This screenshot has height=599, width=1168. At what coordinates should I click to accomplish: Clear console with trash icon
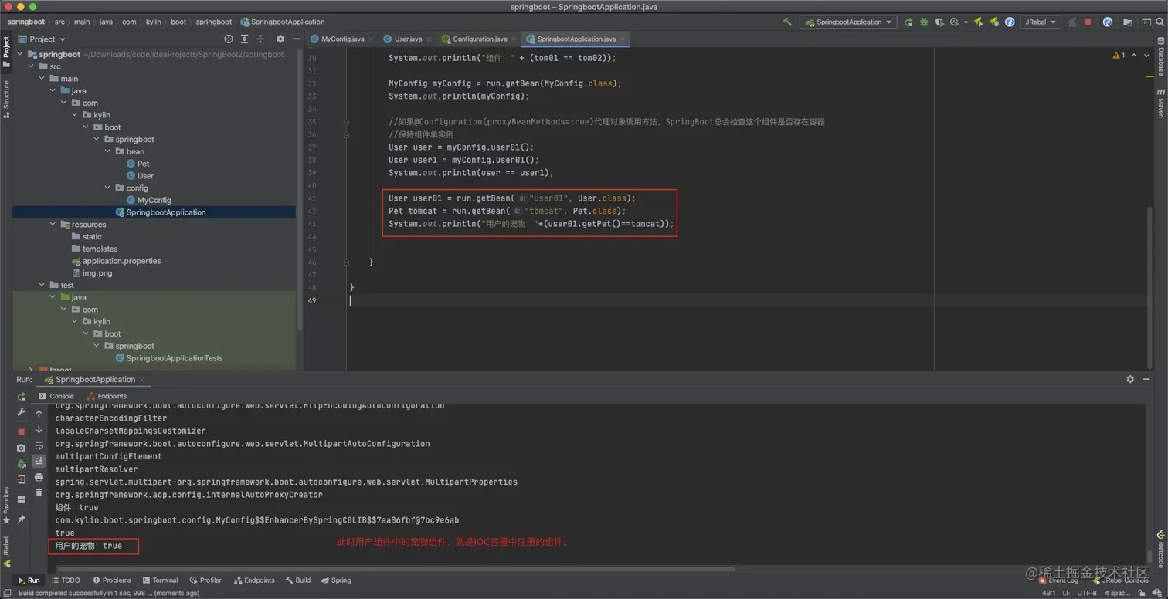click(39, 492)
